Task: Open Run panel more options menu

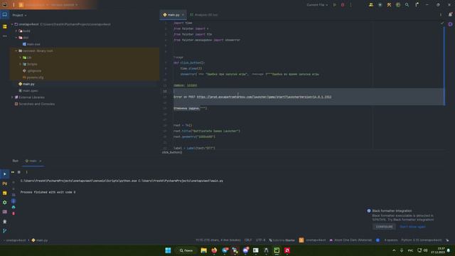Action: [26, 172]
